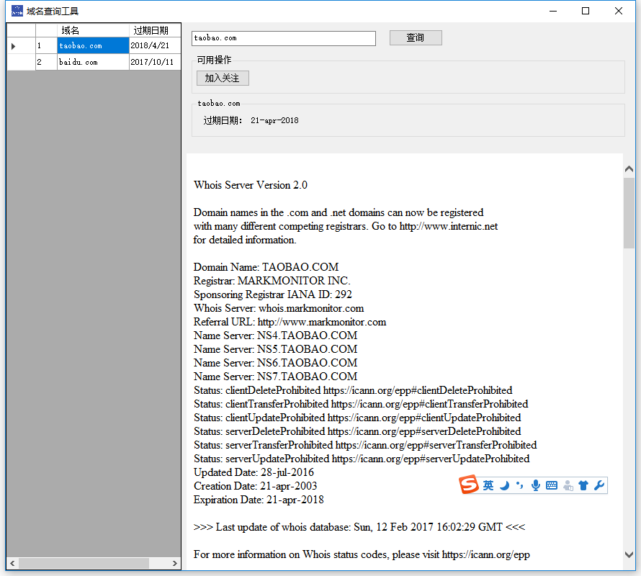Click 'Domain Name: TAOBAO.COM' line
Image resolution: width=641 pixels, height=576 pixels.
pyautogui.click(x=266, y=267)
